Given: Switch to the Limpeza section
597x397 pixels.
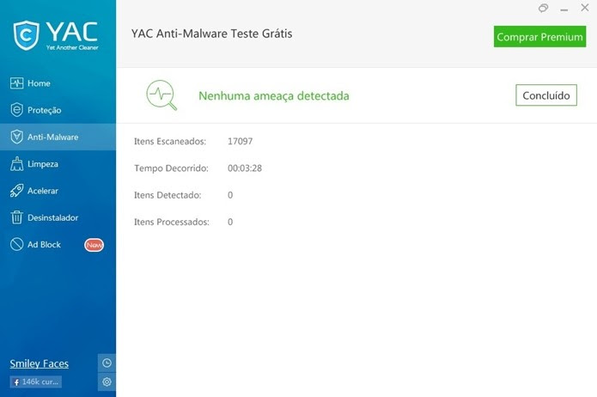Looking at the screenshot, I should click(x=58, y=164).
